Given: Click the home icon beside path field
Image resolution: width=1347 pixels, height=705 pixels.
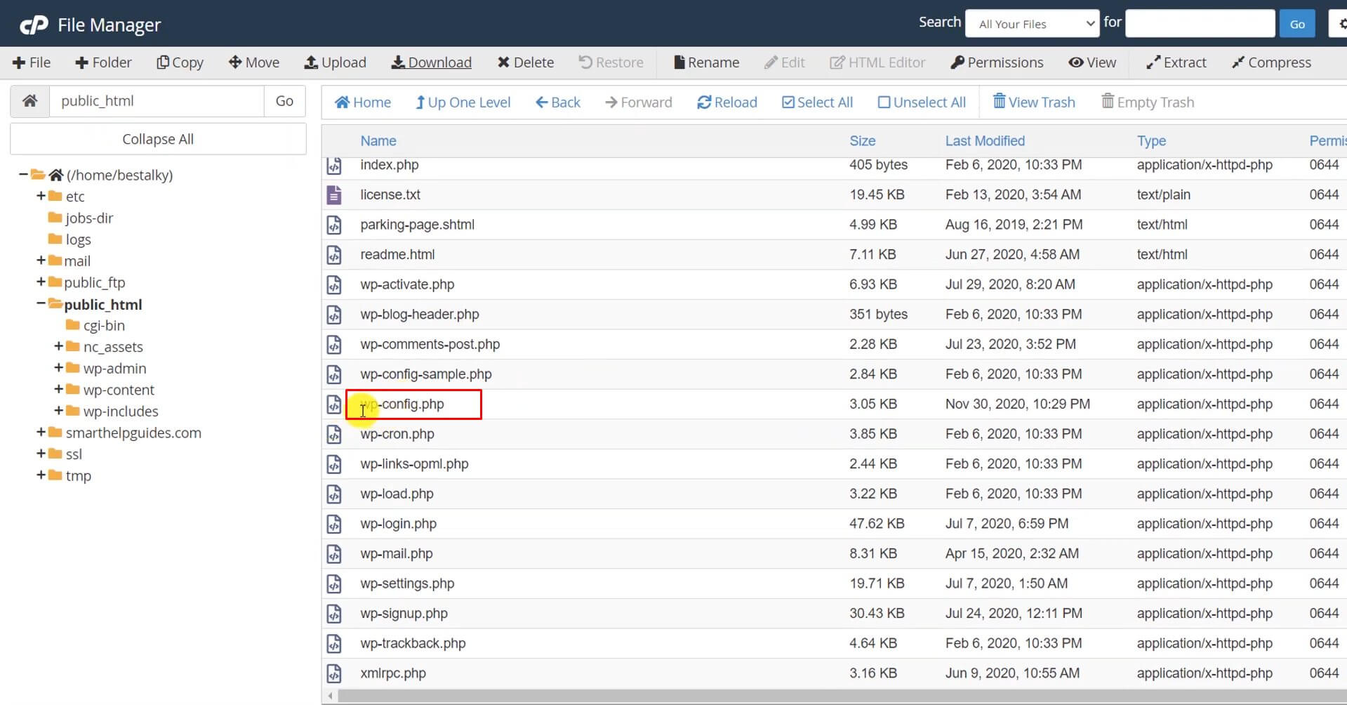Looking at the screenshot, I should pos(29,101).
